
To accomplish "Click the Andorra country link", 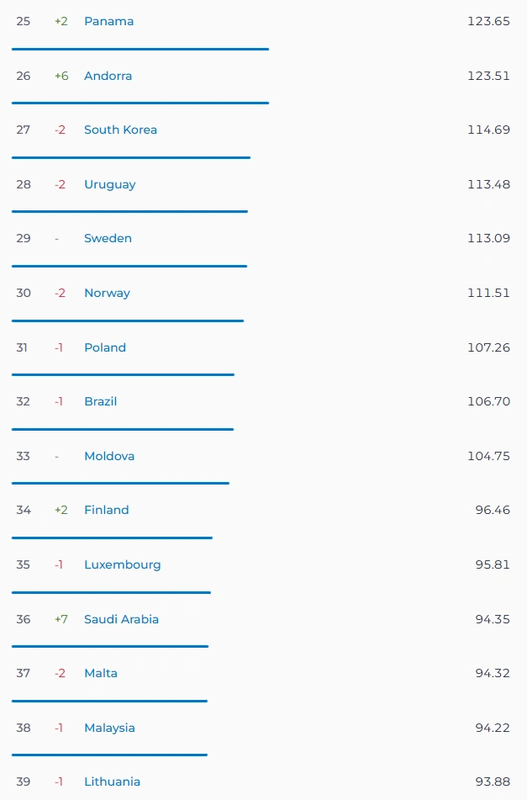I will pyautogui.click(x=108, y=76).
